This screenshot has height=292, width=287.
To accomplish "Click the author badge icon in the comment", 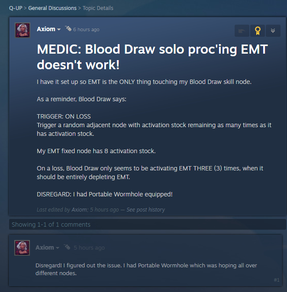I will 67,247.
